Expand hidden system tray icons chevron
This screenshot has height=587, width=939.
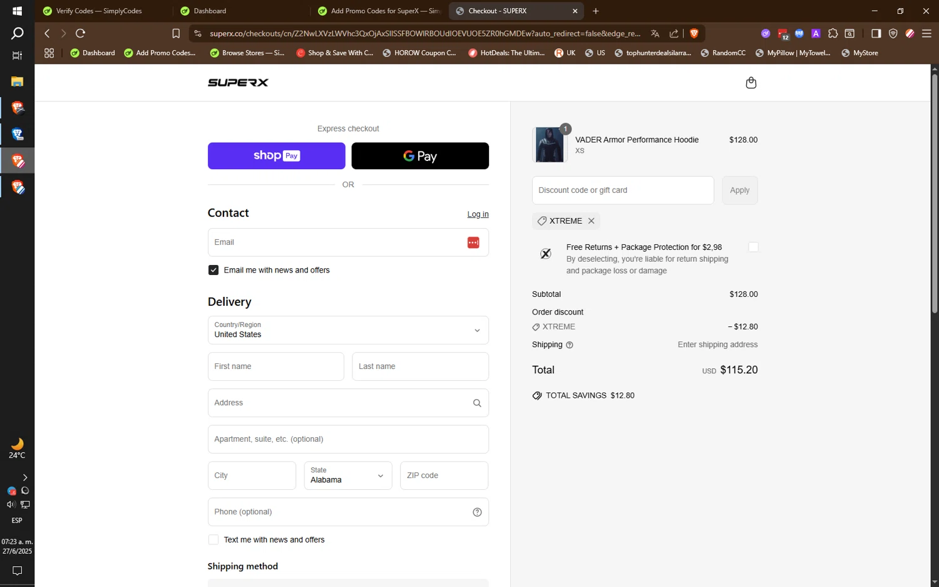pyautogui.click(x=24, y=478)
